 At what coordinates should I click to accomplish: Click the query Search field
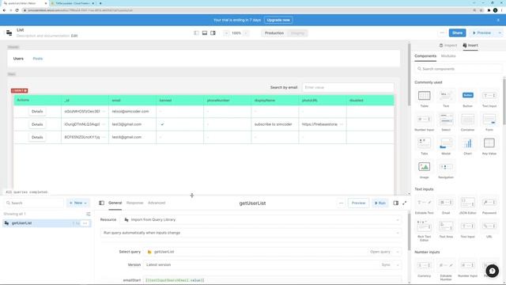click(x=34, y=203)
